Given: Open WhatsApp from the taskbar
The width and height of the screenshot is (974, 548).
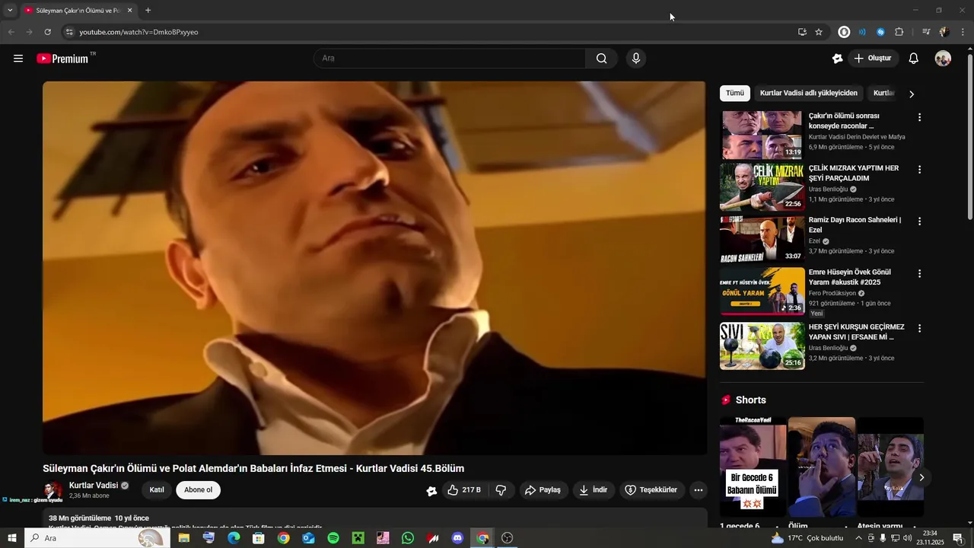Looking at the screenshot, I should click(408, 538).
